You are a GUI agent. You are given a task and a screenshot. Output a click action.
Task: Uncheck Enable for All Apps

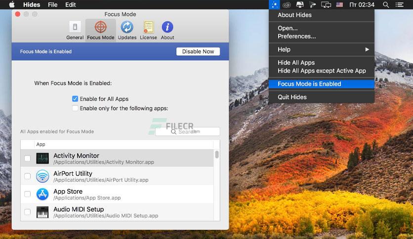tap(75, 99)
